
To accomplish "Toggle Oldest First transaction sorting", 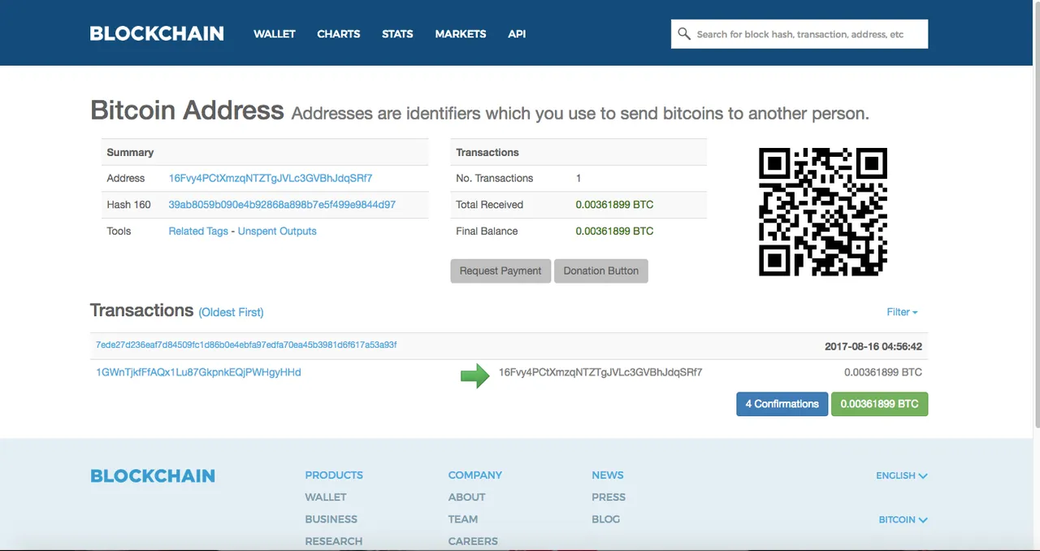I will 231,312.
